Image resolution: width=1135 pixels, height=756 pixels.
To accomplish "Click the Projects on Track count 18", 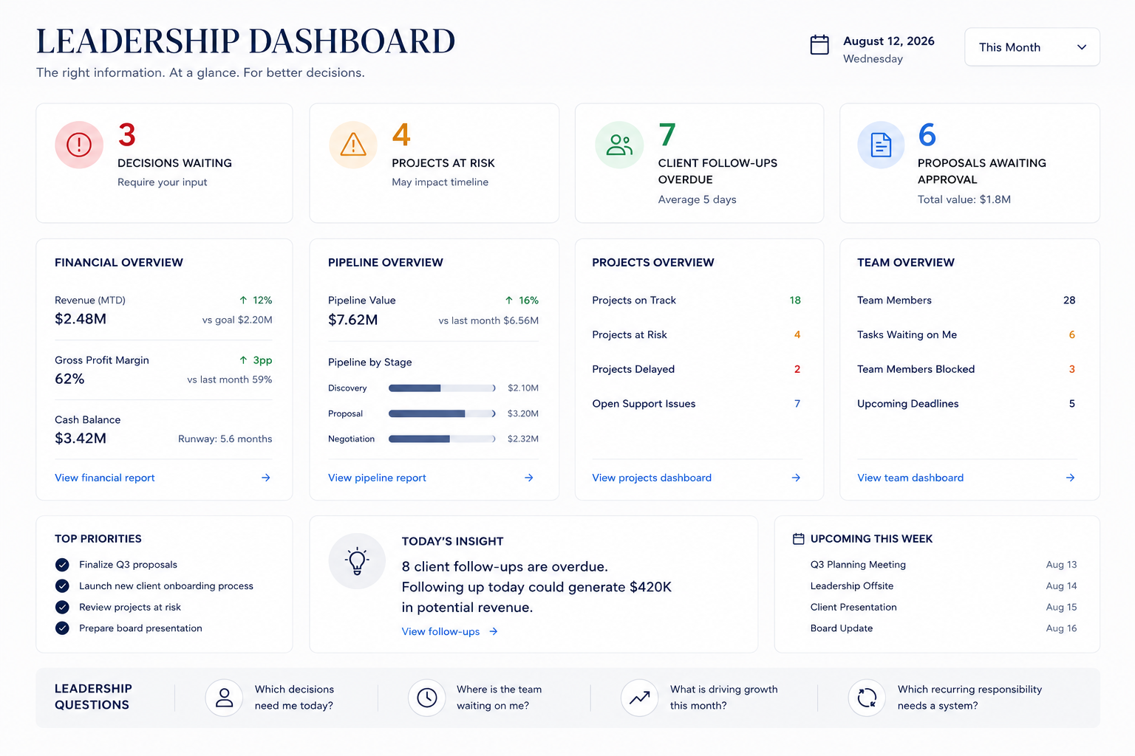I will tap(795, 300).
